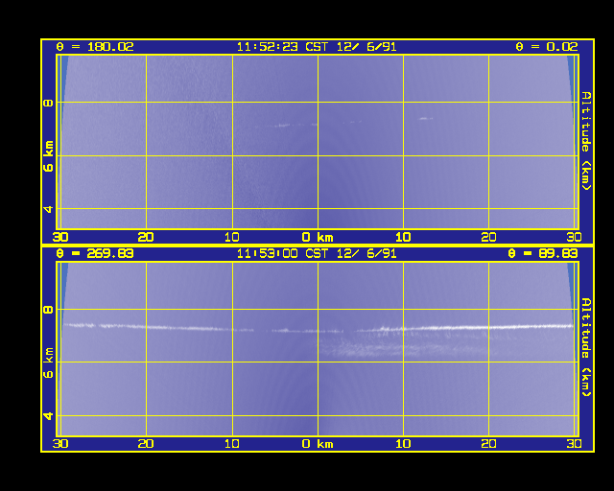Image resolution: width=614 pixels, height=491 pixels.
Task: Click the θ = 180.02 angle label
Action: [x=95, y=47]
